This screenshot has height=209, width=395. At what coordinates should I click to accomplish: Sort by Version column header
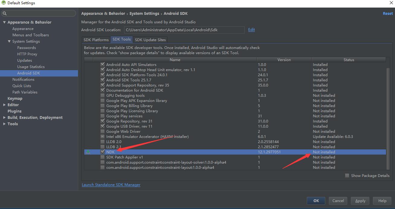point(284,60)
